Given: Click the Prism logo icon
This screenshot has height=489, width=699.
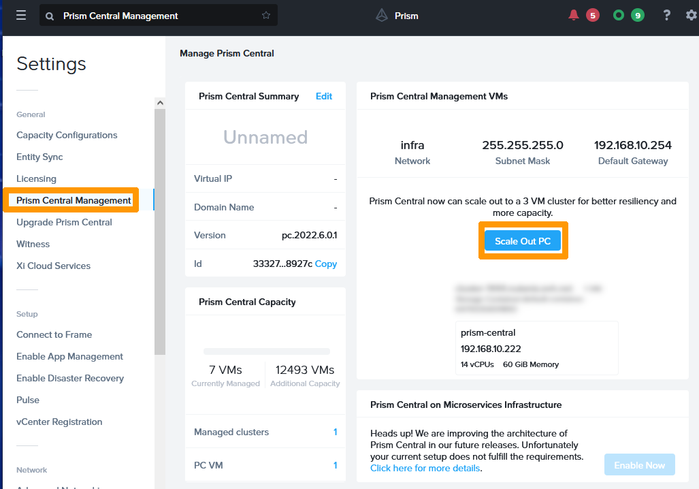Looking at the screenshot, I should click(x=382, y=15).
